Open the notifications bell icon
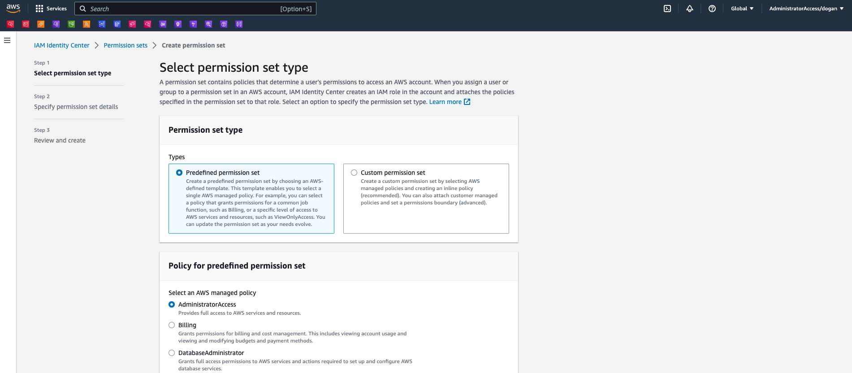Viewport: 852px width, 373px height. click(x=690, y=9)
